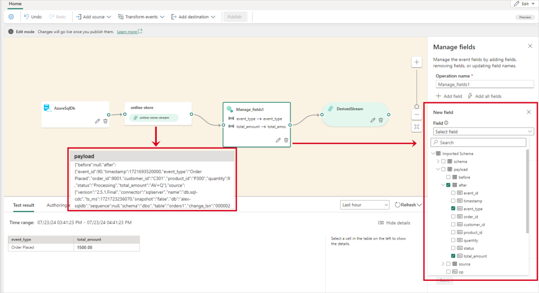Uncheck the total_amount checkbox
This screenshot has width=539, height=293.
[453, 256]
